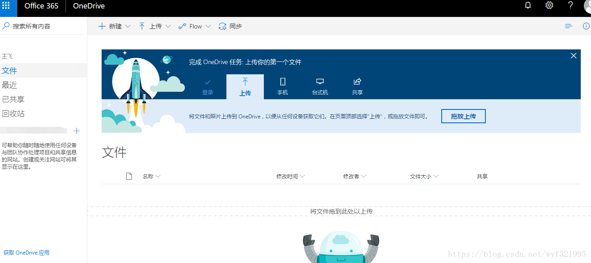Click the share icon above 共享
591x263 pixels.
[357, 81]
